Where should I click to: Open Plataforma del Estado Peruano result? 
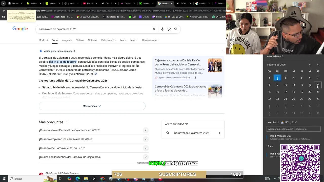[62, 173]
